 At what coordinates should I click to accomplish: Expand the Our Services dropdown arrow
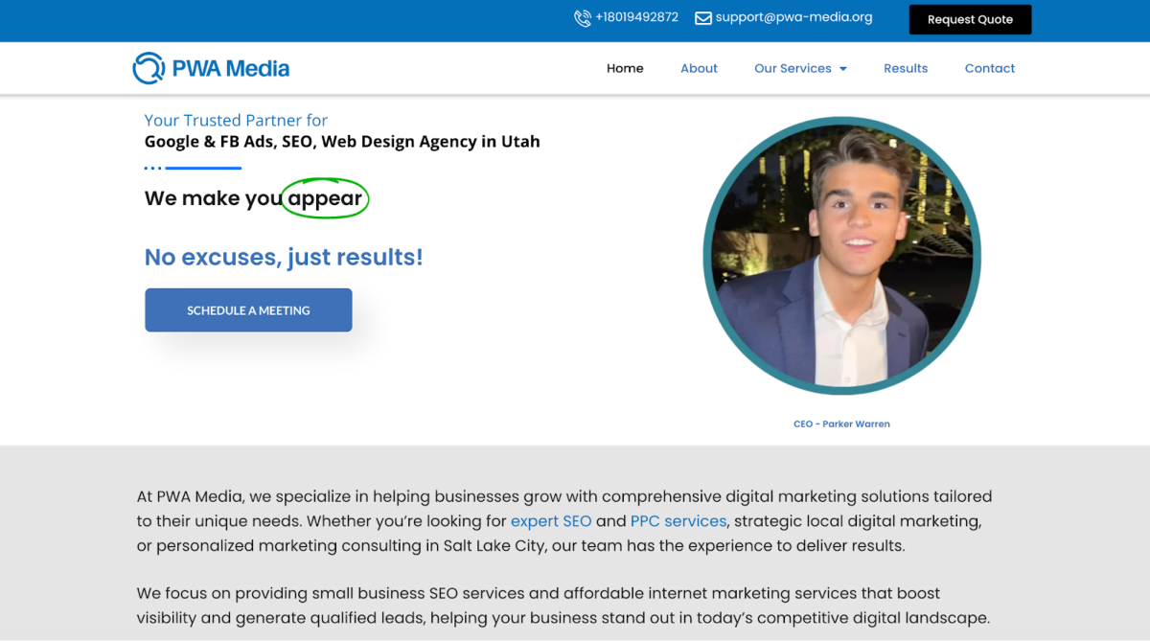tap(843, 69)
